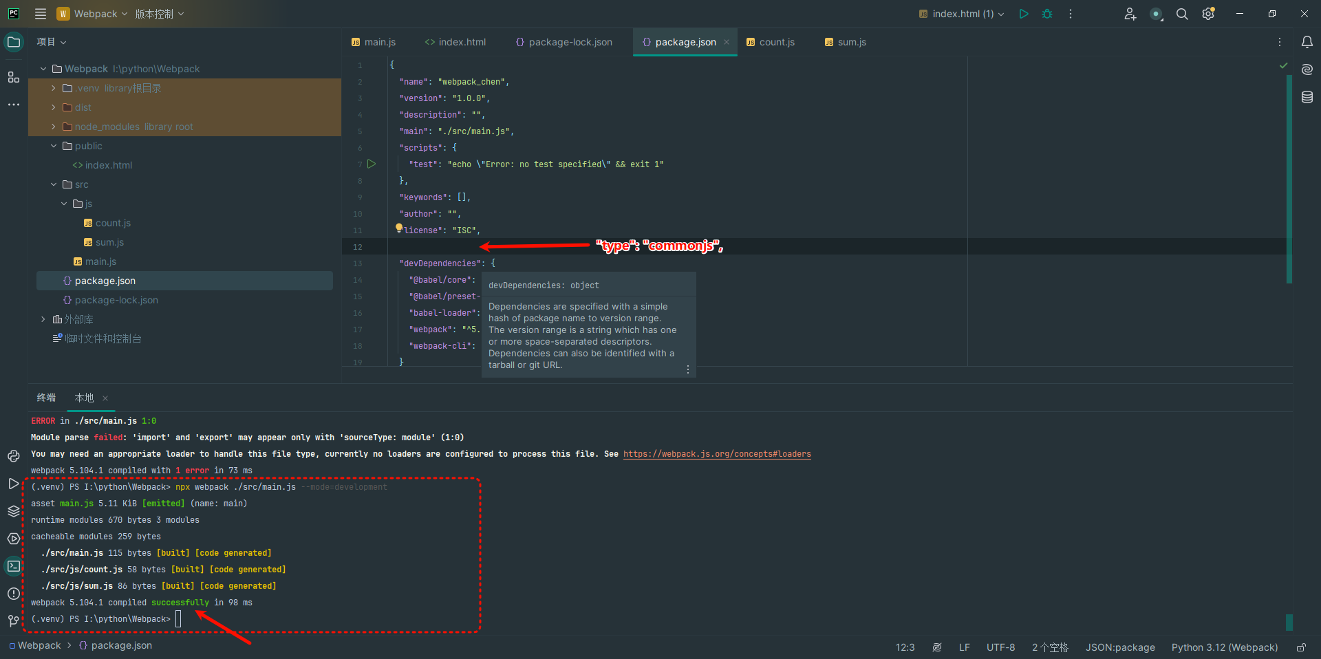Screen dimensions: 1321x659
Task: Open the Terminal tool window icon
Action: [x=14, y=566]
